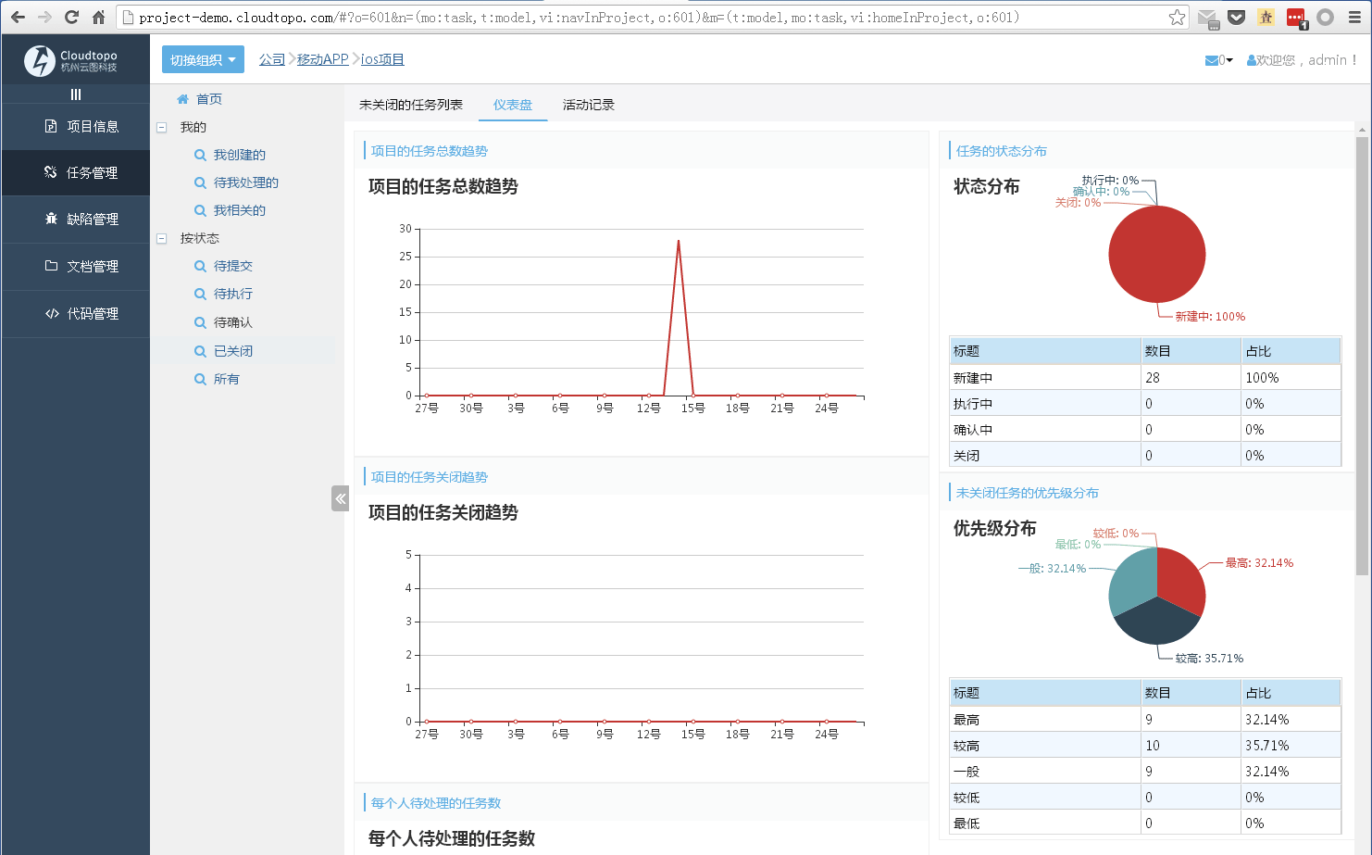Click 项目的任务关闭趋势 panel title

[x=430, y=477]
